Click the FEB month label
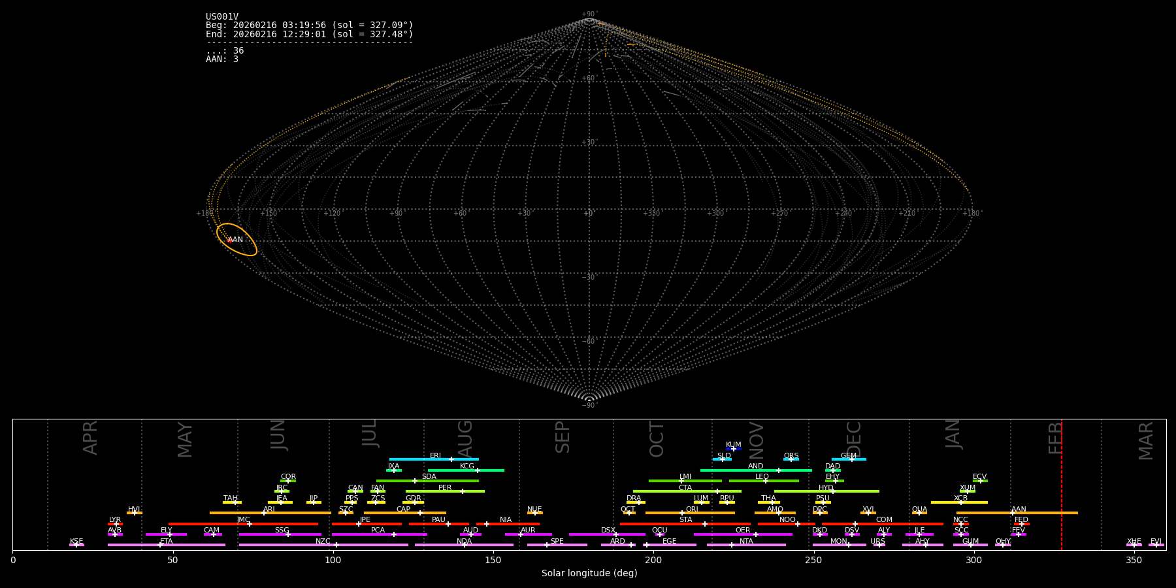Viewport: 1176px width, 588px height. click(1055, 438)
